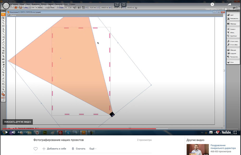Open the Слои layers panel
This screenshot has height=155, width=241.
(232, 62)
